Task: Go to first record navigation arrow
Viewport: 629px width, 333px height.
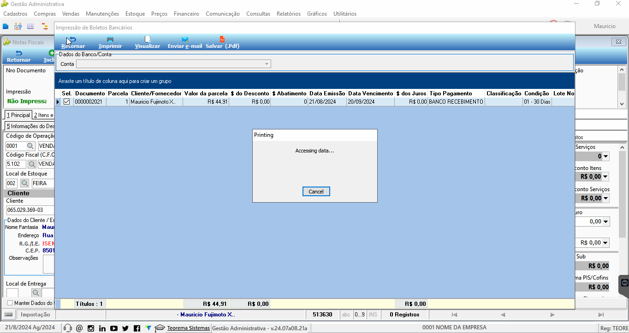Action: tap(454, 315)
